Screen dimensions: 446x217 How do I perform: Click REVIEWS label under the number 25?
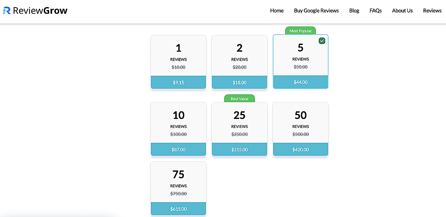[240, 126]
